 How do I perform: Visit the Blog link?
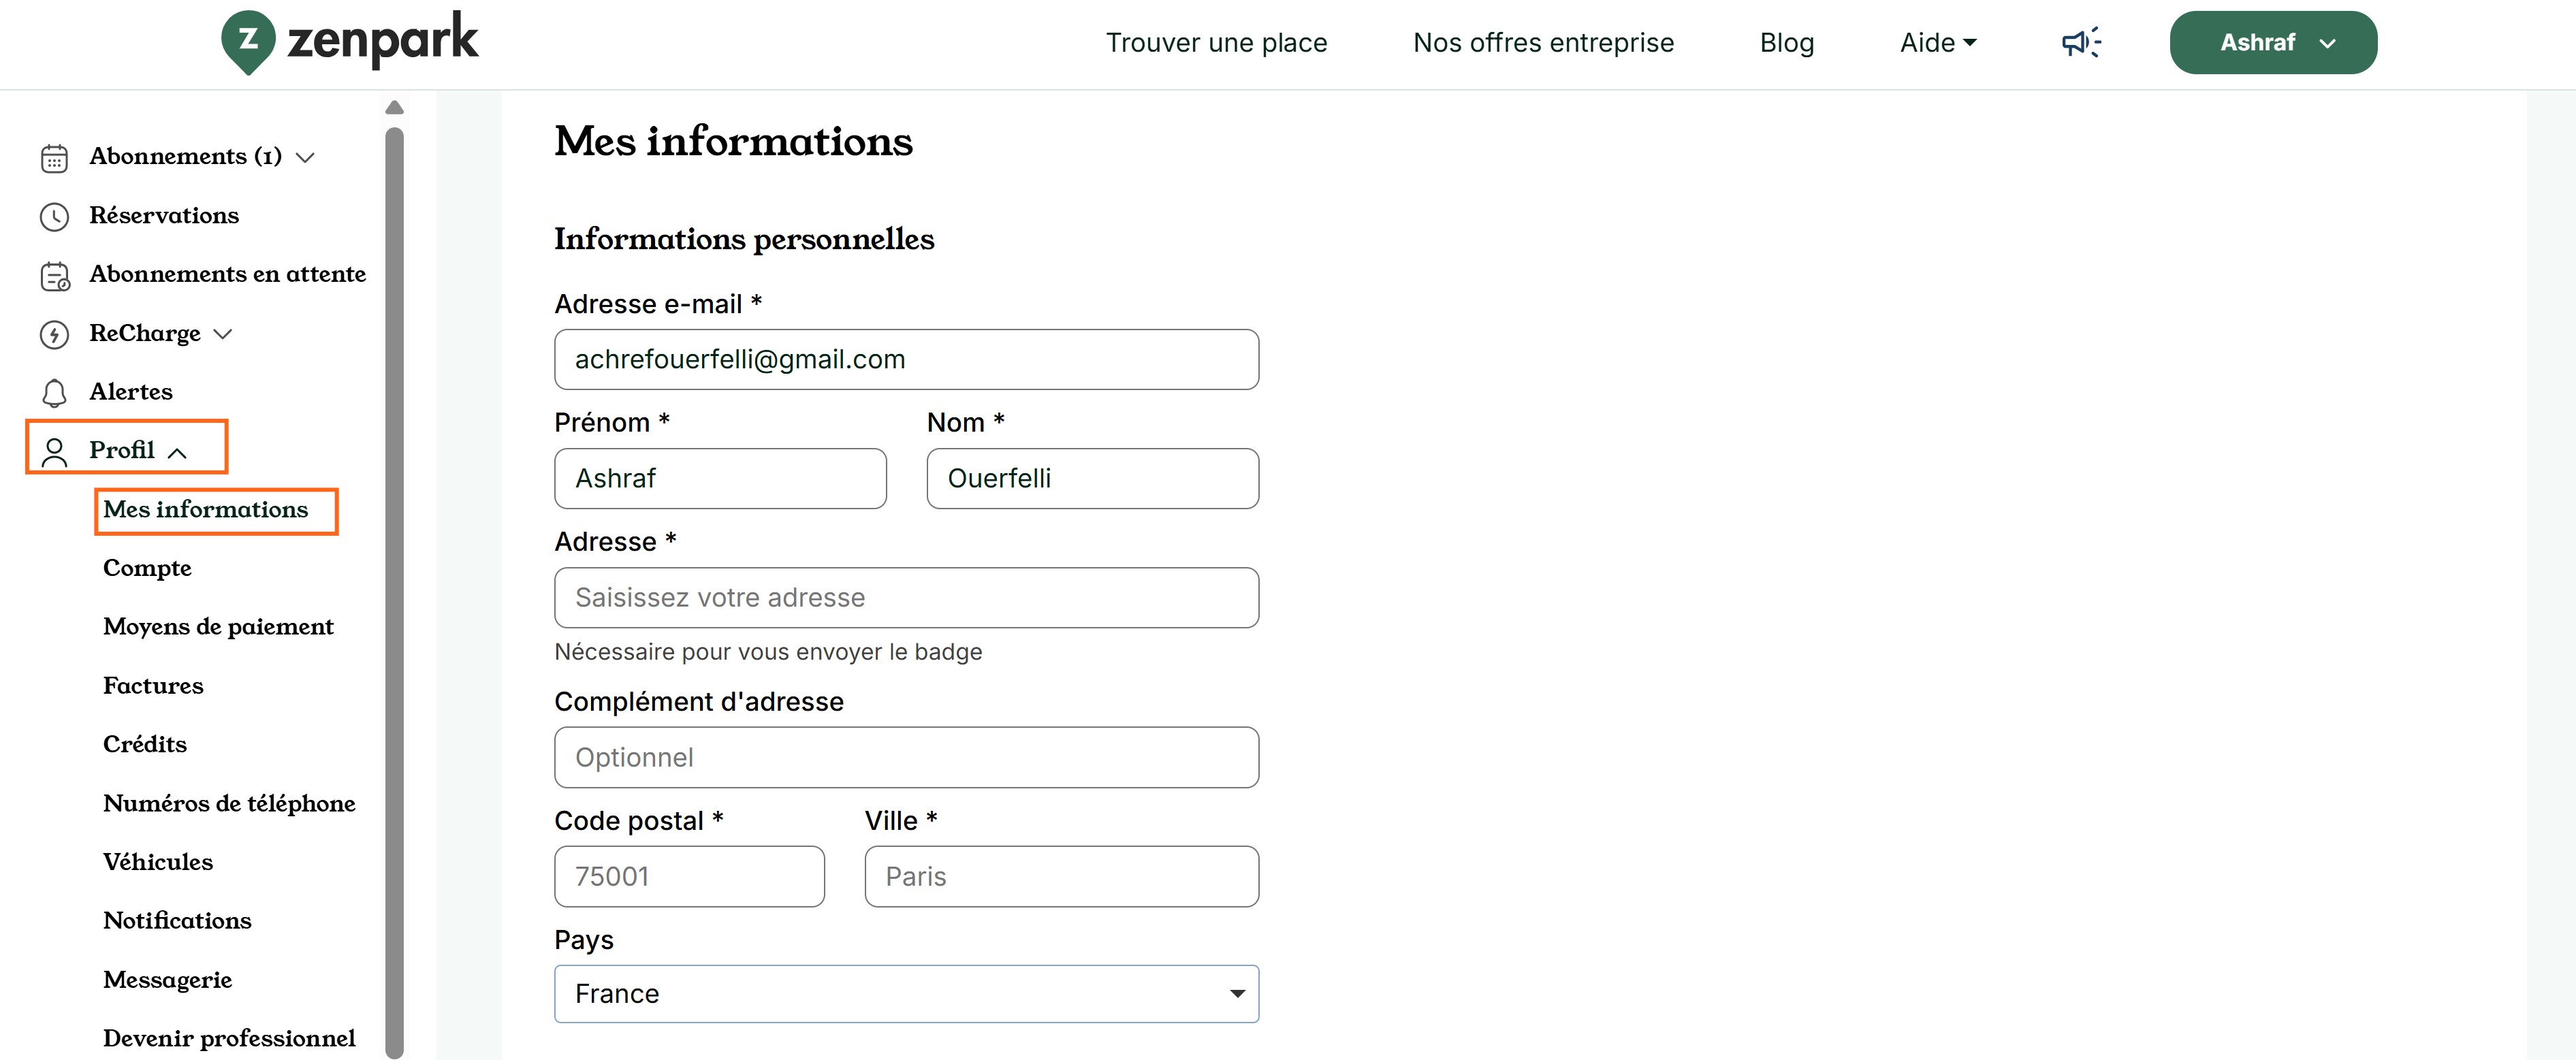(1786, 43)
